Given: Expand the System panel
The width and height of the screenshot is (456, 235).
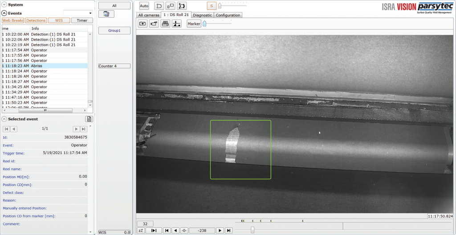Looking at the screenshot, I should tap(4, 4).
